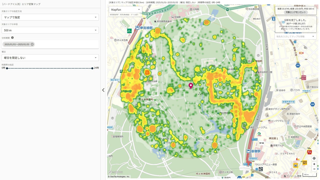This screenshot has height=180, width=320.
Task: Show the info tooltip beside 分析期間
Action: (12, 38)
